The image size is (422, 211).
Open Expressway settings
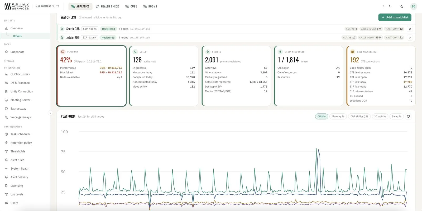point(25,109)
